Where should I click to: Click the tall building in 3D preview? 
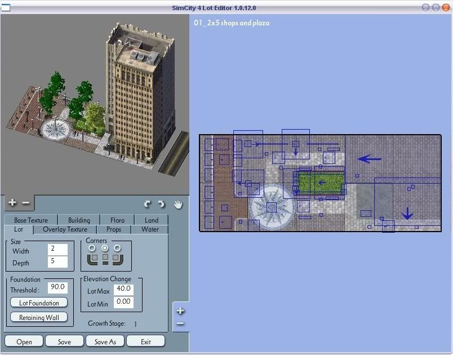tap(140, 95)
